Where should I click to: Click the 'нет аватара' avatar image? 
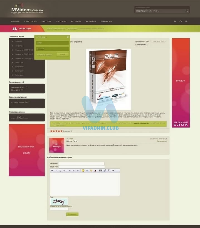(x=57, y=145)
